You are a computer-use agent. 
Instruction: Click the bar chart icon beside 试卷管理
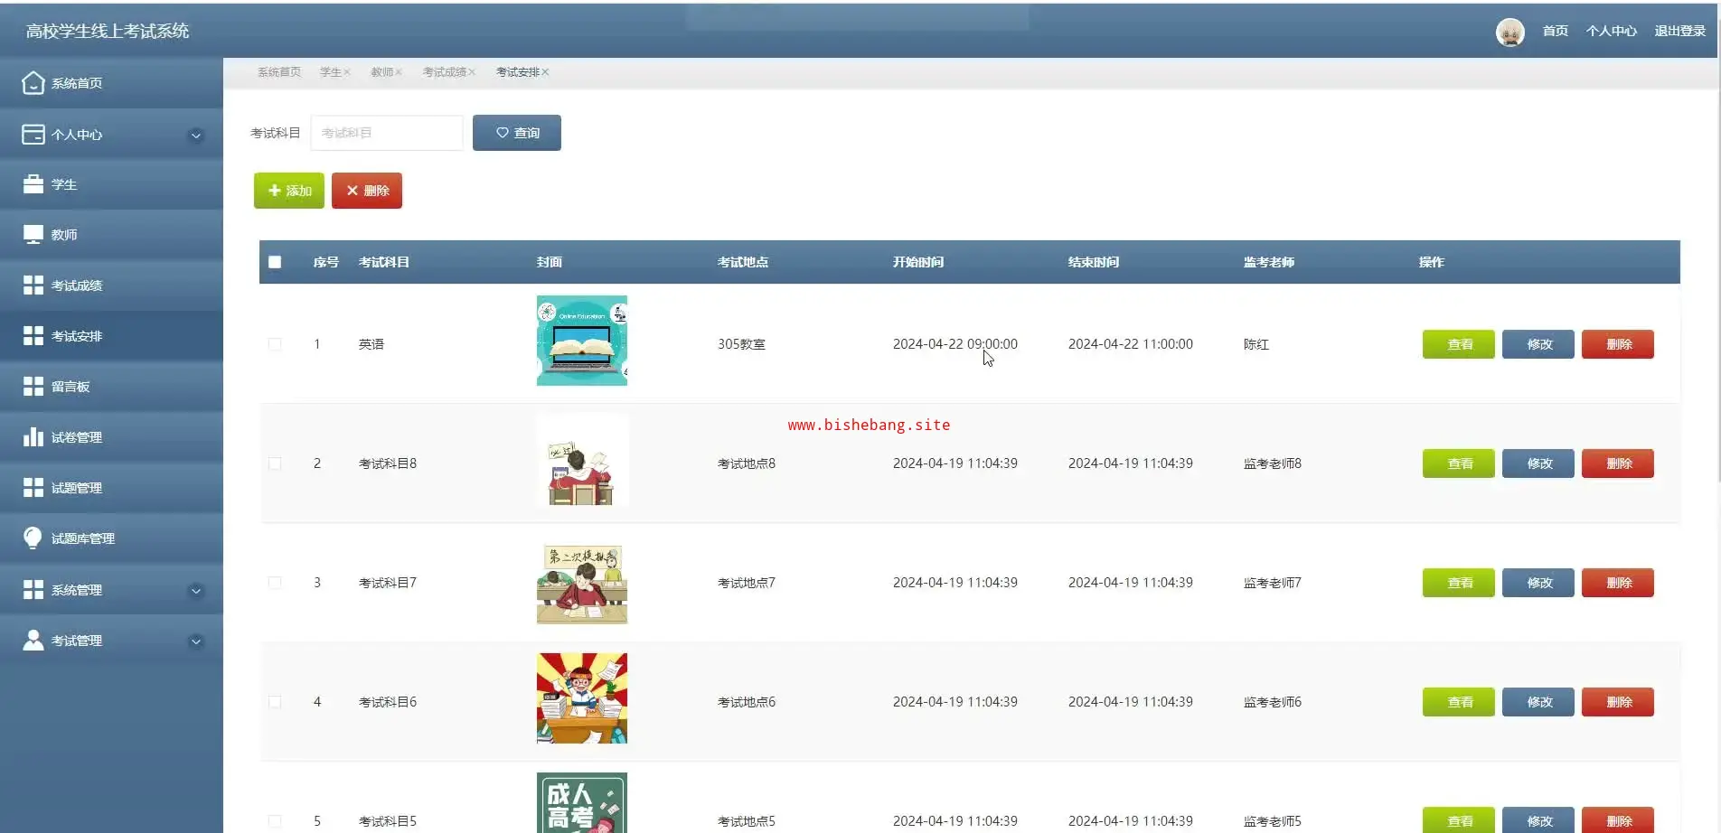click(x=33, y=437)
